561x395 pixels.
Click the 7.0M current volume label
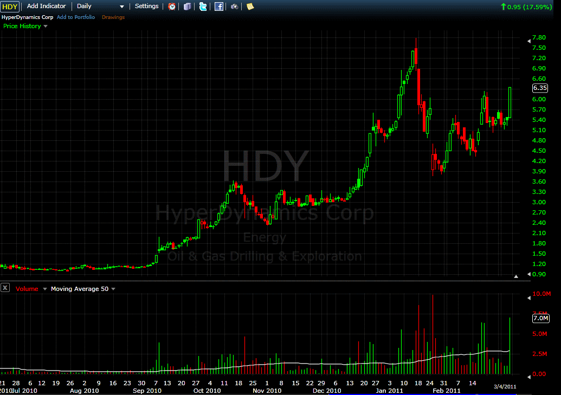pyautogui.click(x=540, y=318)
